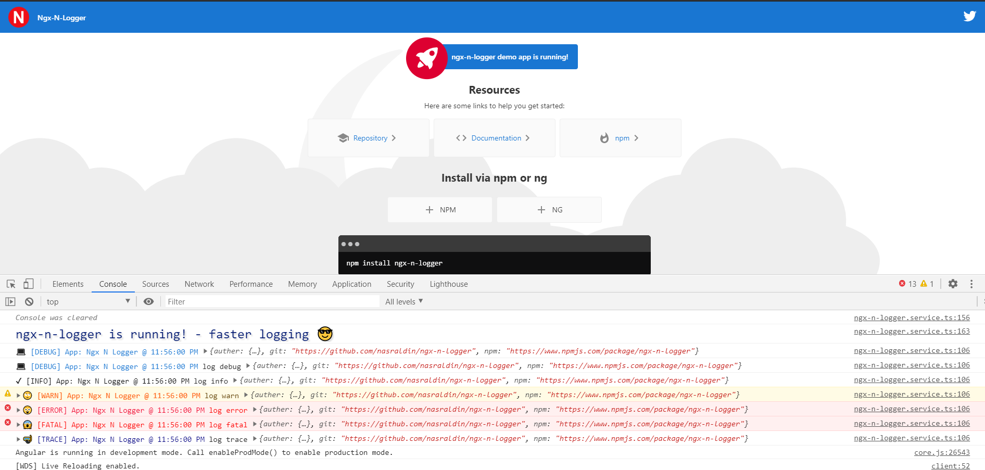This screenshot has width=985, height=470.
Task: Expand the FATAL log entry row
Action: 18,425
